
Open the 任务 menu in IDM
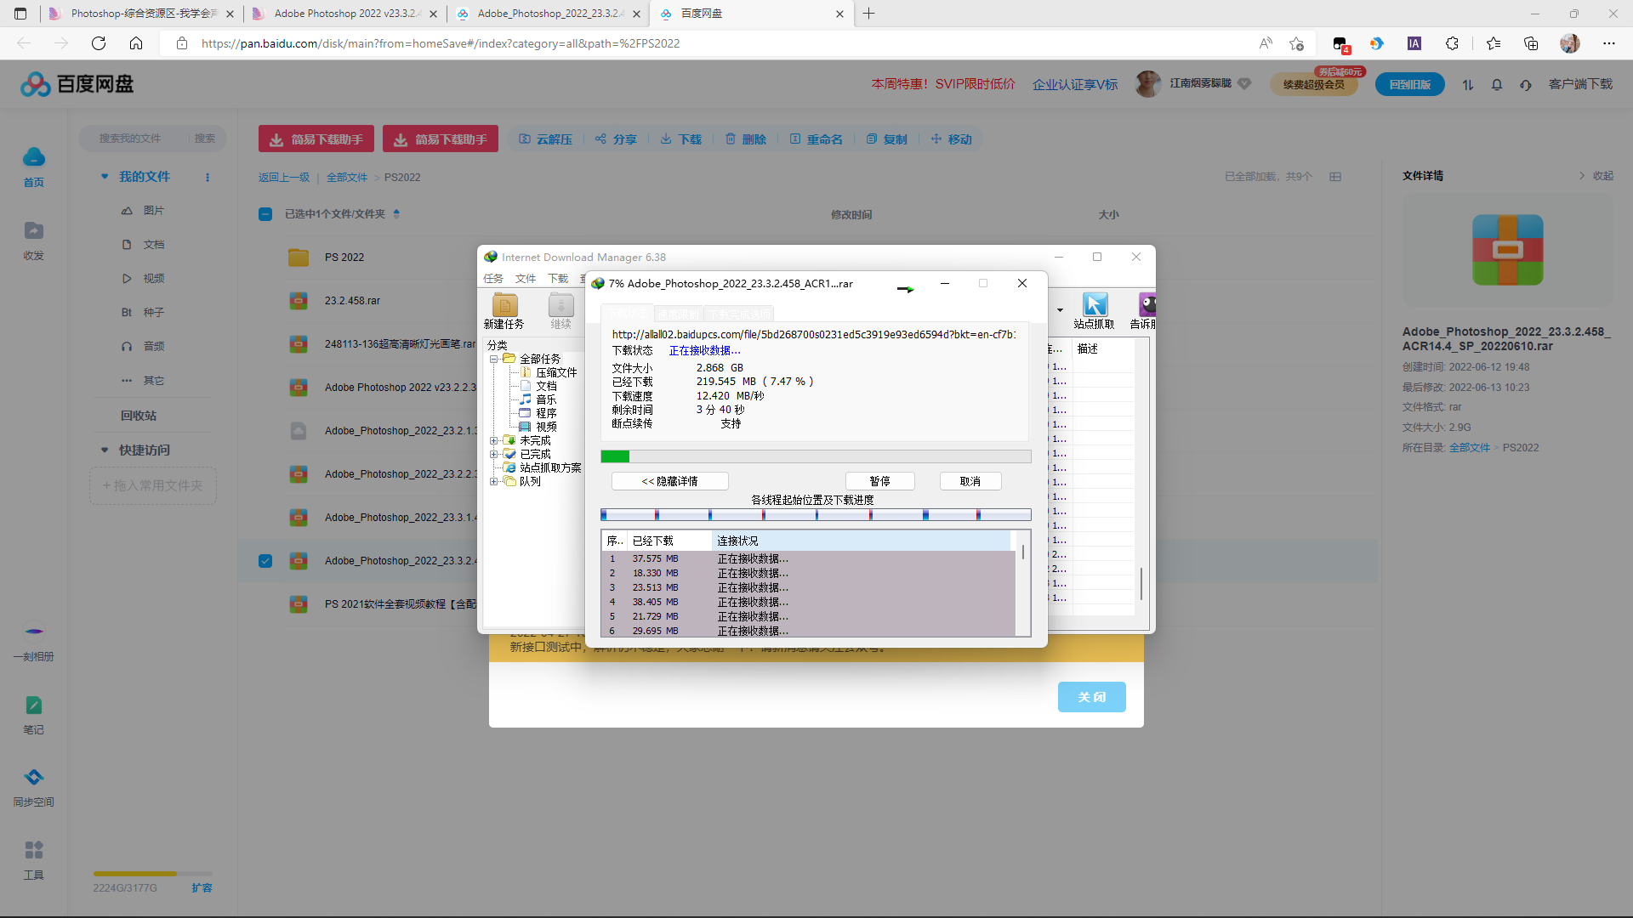[493, 279]
